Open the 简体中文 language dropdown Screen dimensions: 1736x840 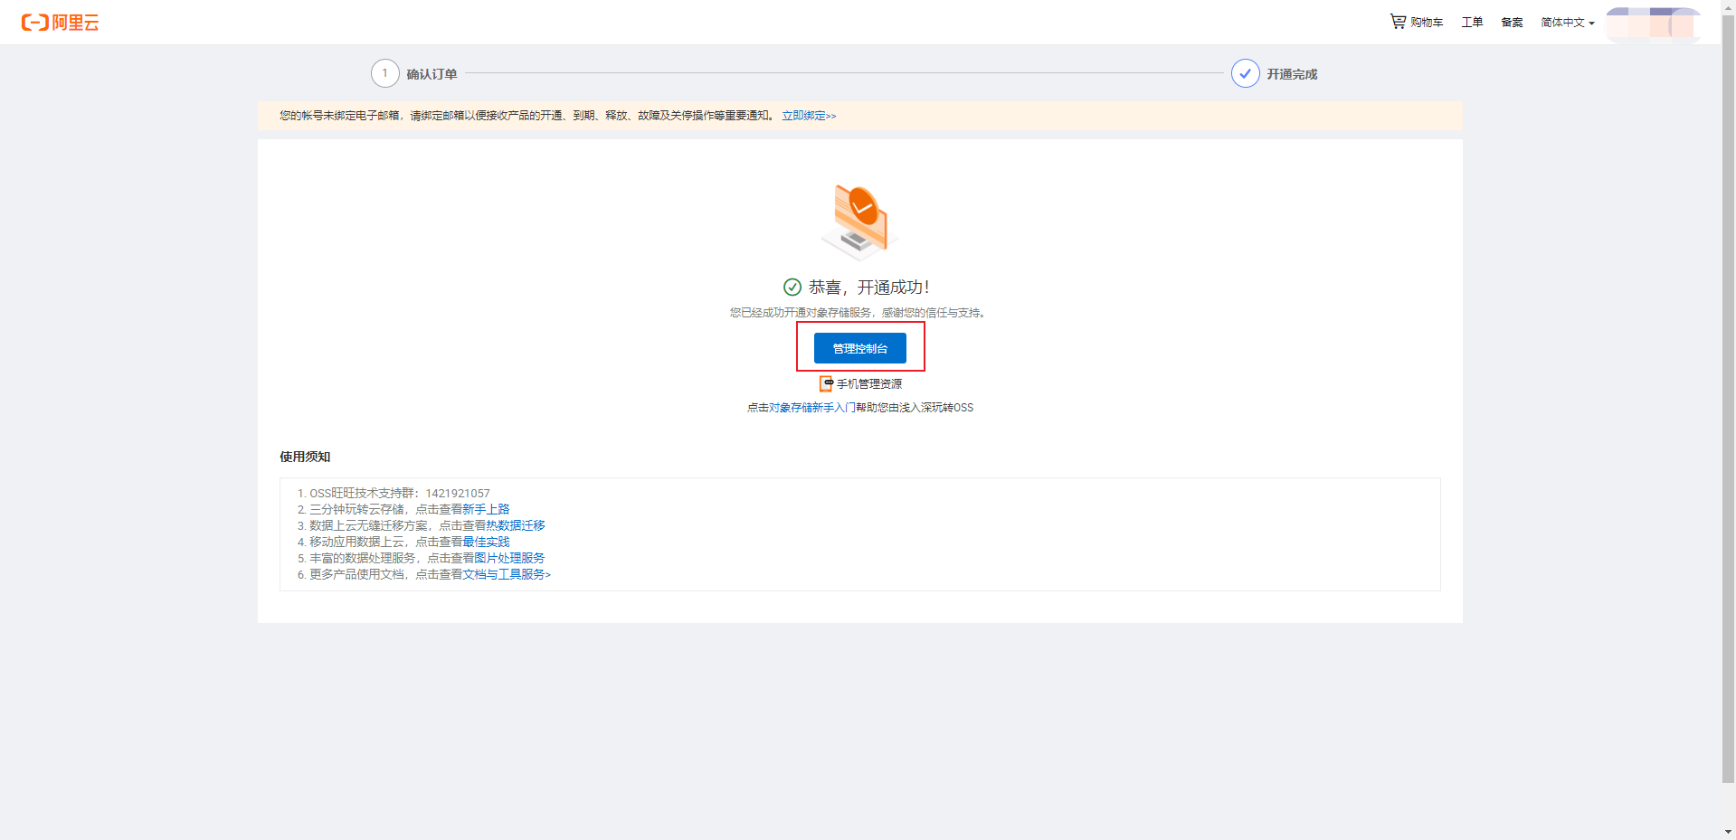pos(1567,23)
